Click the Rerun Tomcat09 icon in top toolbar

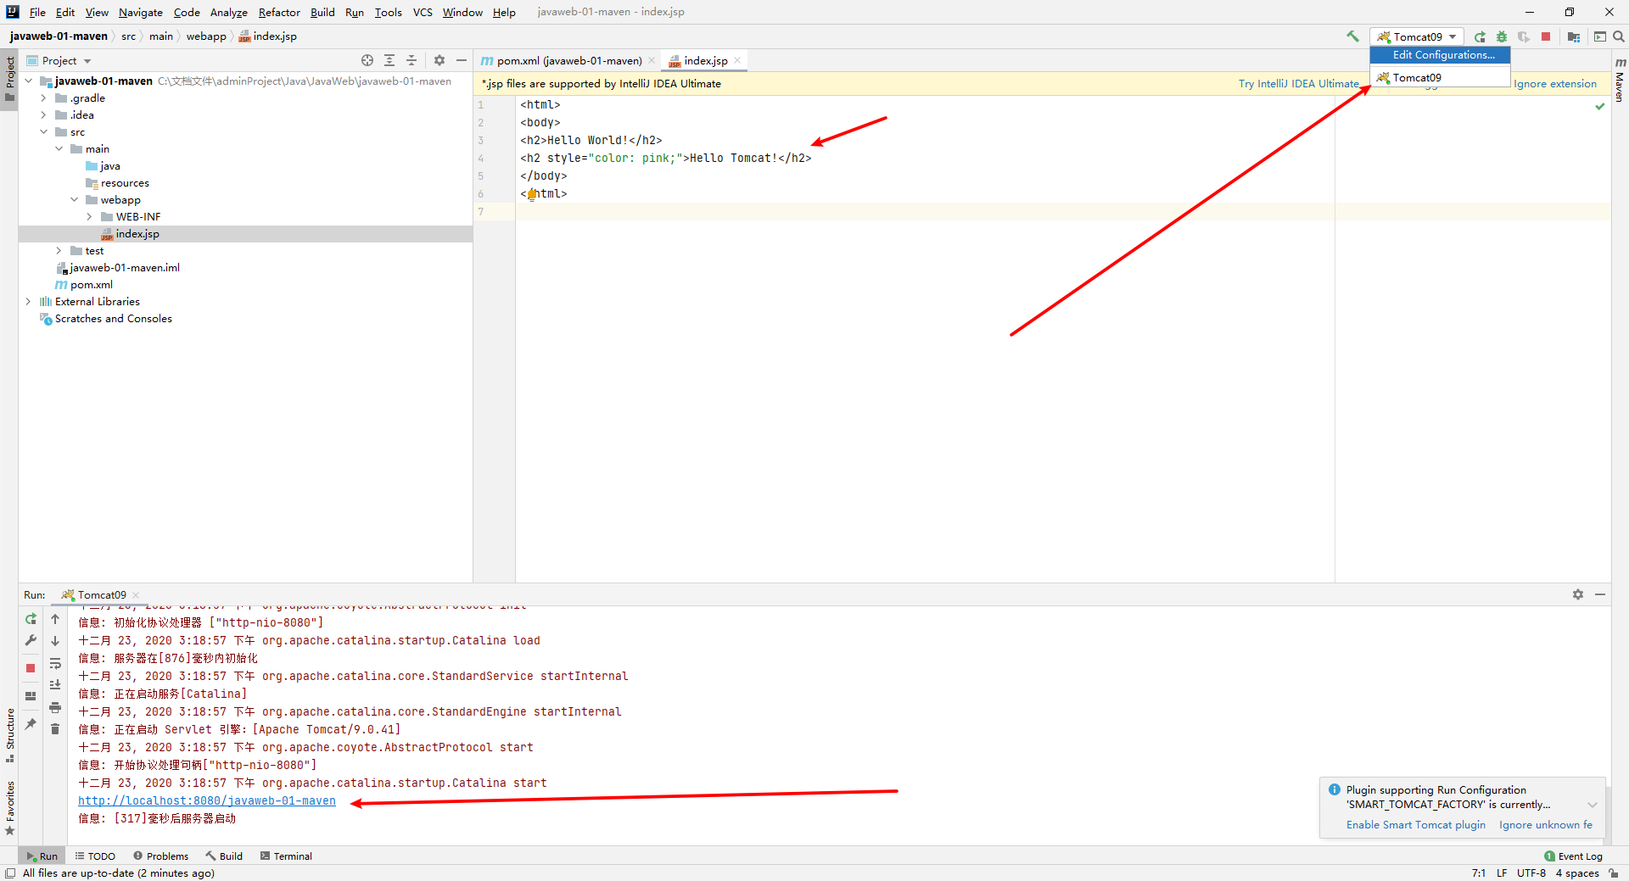[1480, 36]
